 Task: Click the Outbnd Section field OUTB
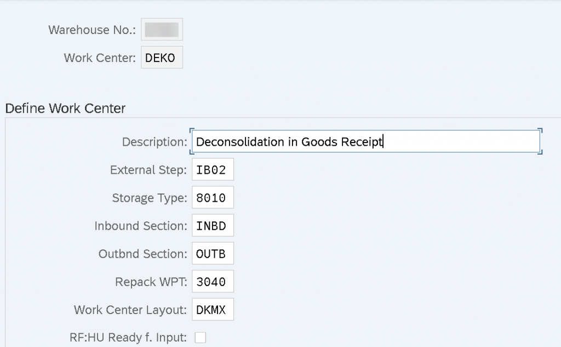coord(213,253)
